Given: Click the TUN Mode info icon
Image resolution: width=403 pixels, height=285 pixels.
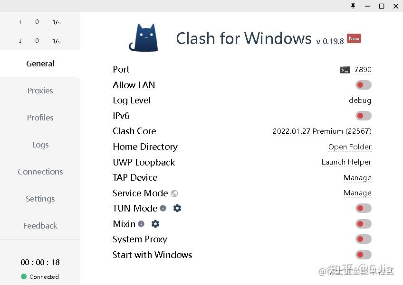Looking at the screenshot, I should click(163, 208).
